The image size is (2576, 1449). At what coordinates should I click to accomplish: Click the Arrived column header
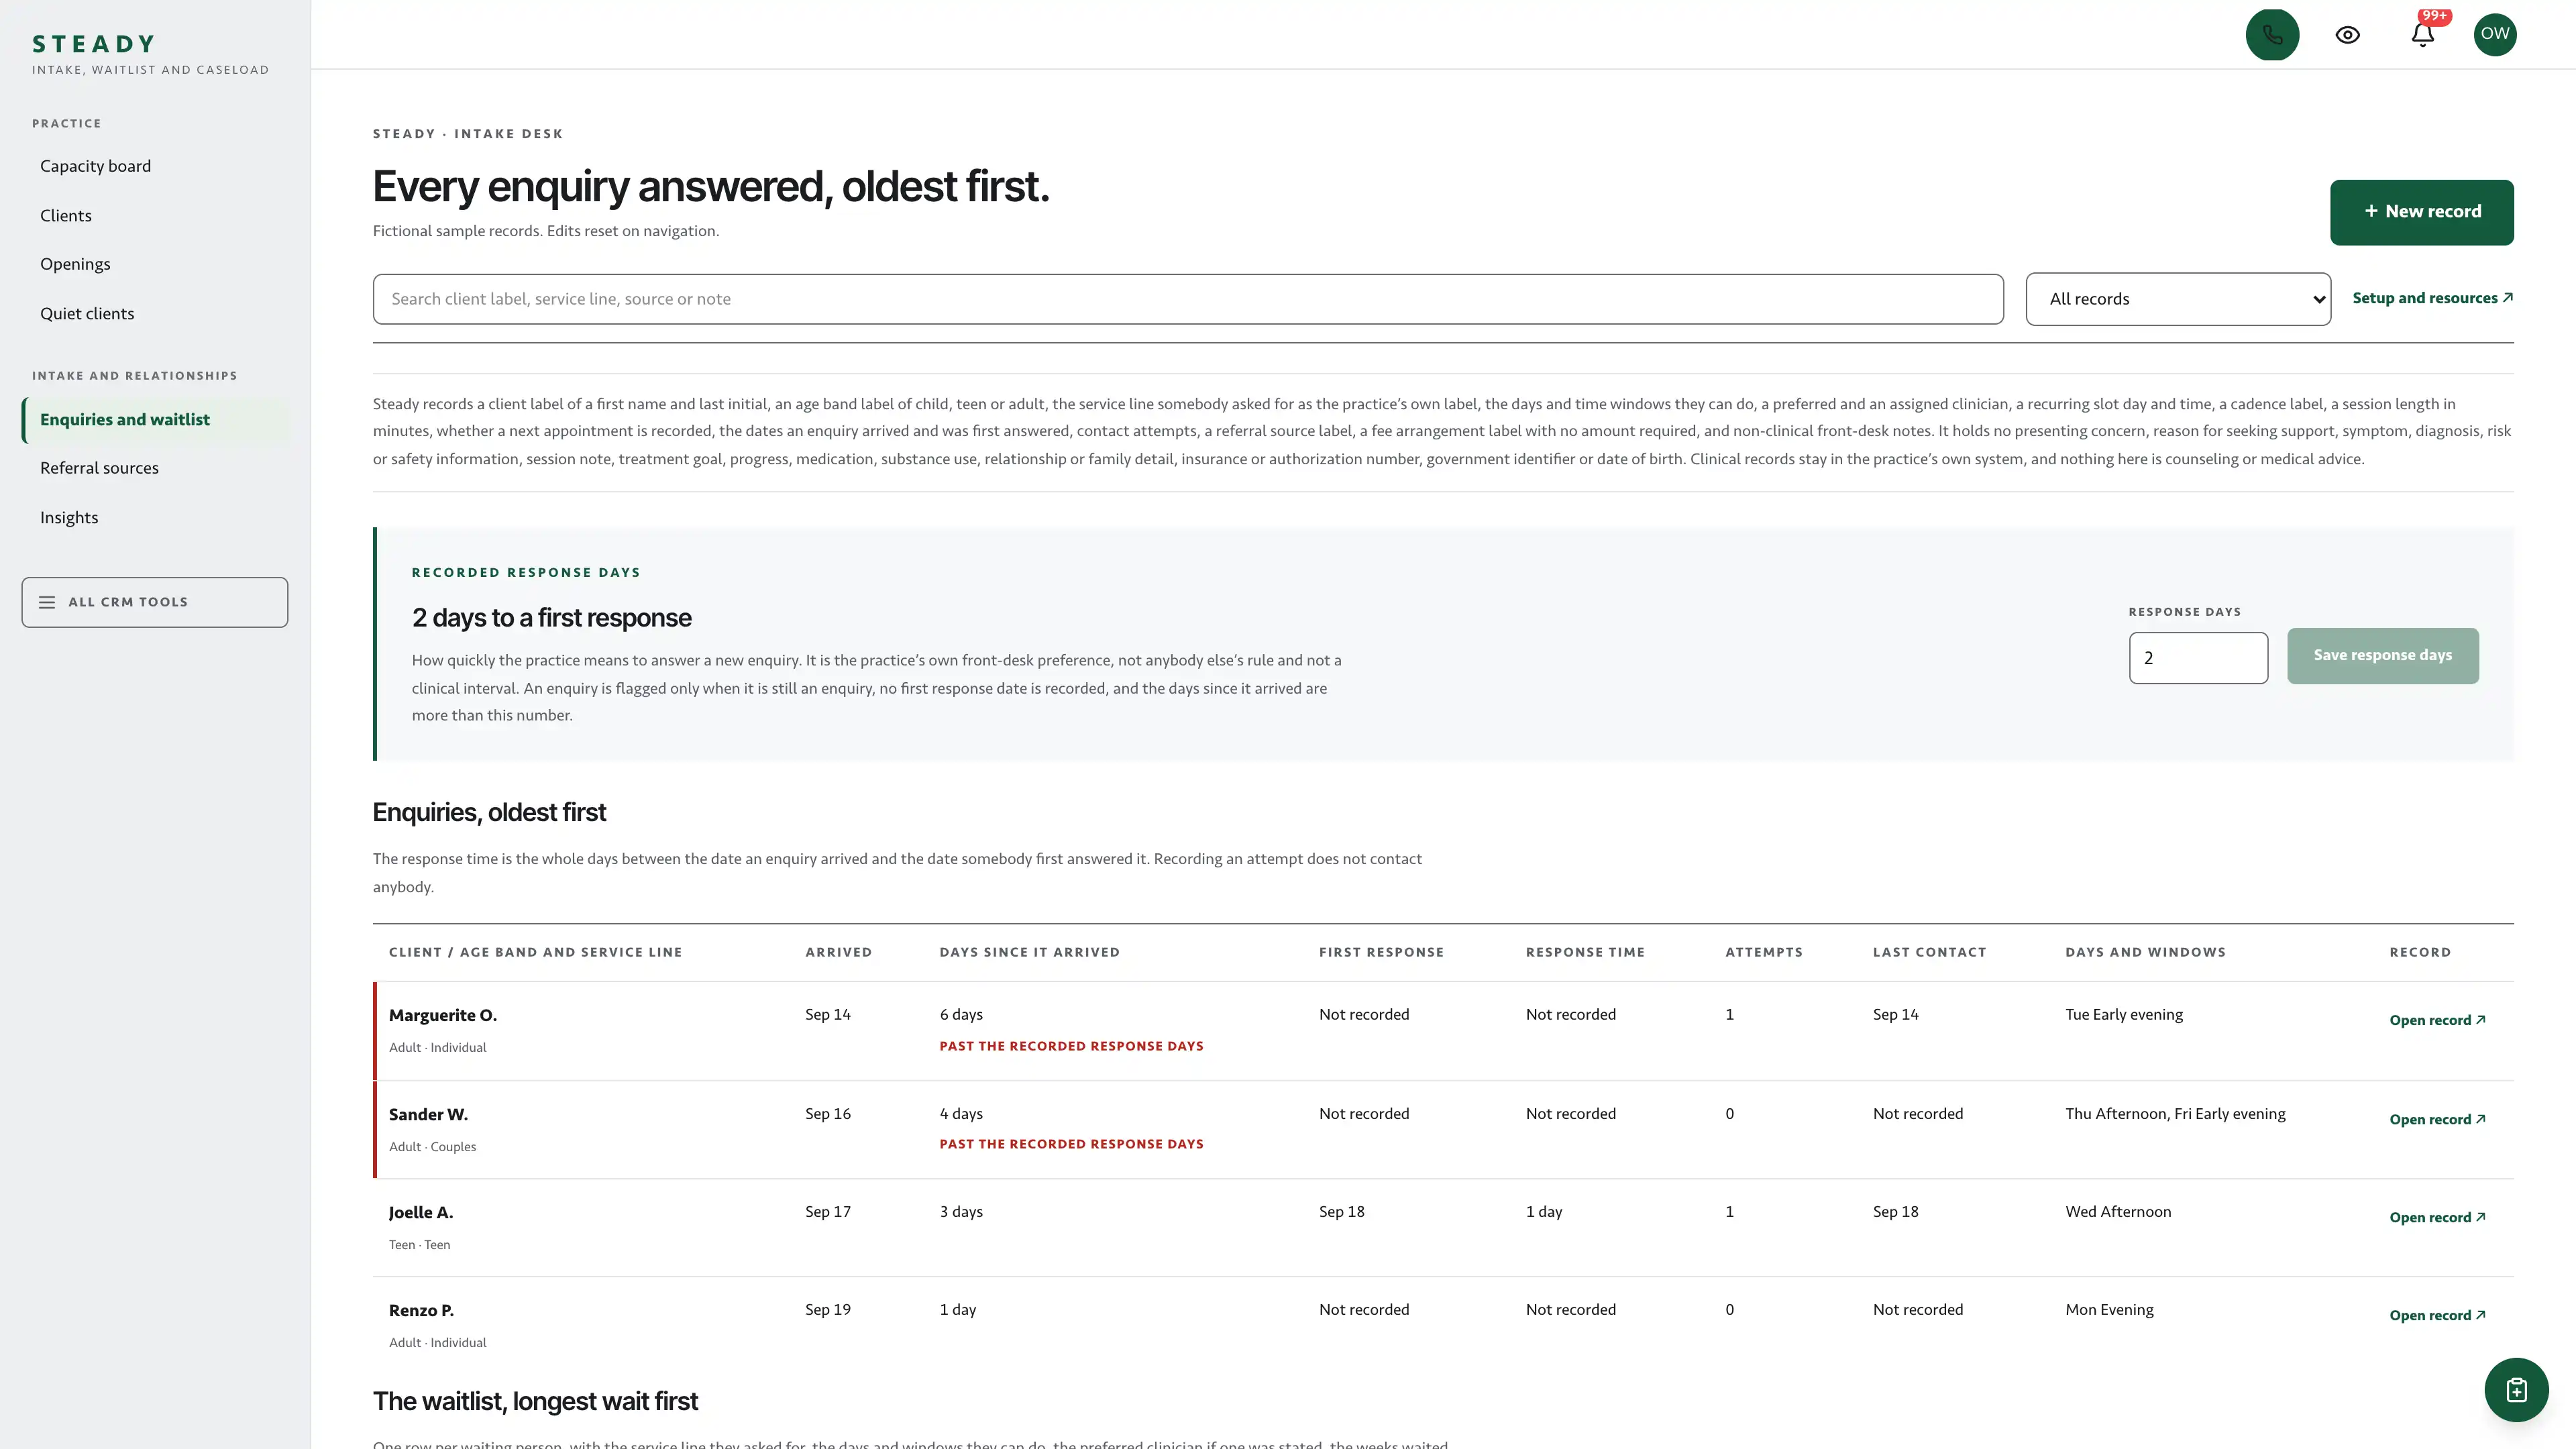[838, 952]
